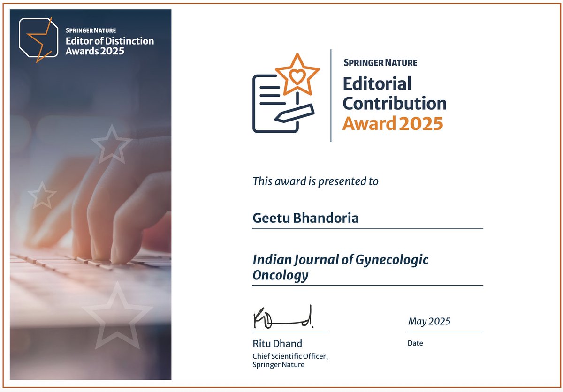Click the "May 2025" date value

click(429, 322)
